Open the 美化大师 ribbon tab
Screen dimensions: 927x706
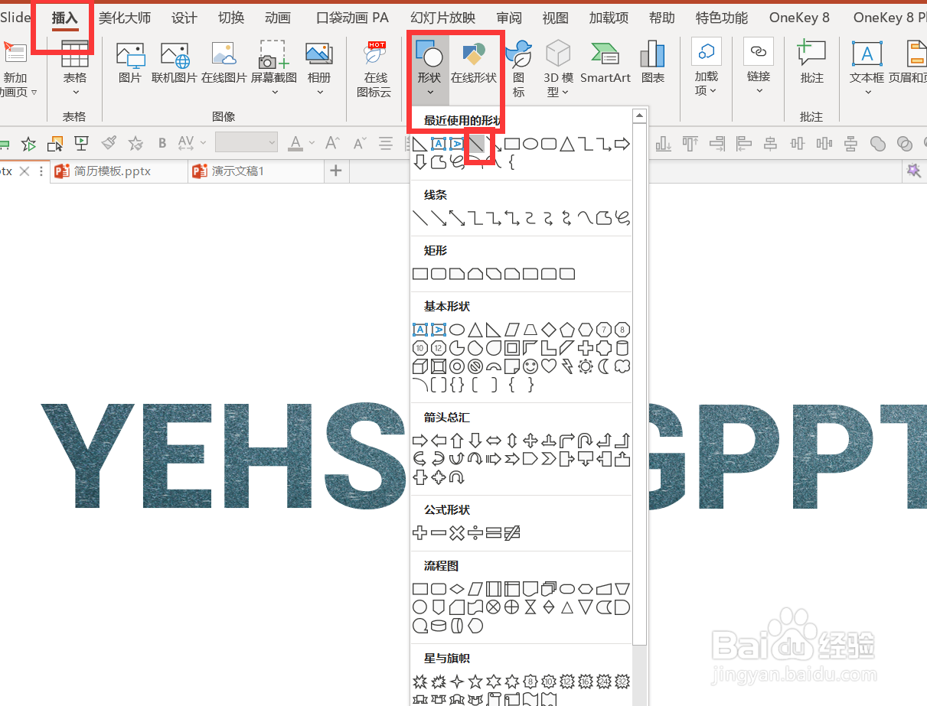click(125, 18)
